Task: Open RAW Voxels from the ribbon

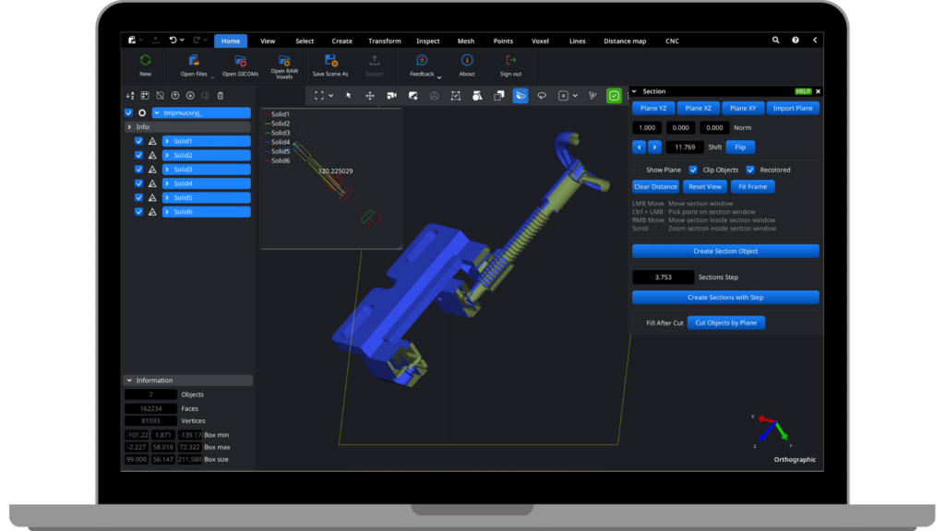Action: [x=284, y=60]
